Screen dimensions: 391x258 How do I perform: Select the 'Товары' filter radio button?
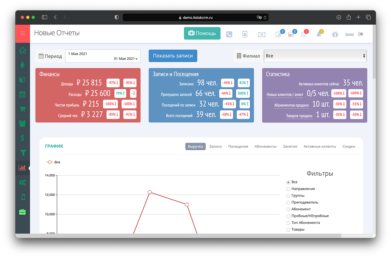point(288,230)
